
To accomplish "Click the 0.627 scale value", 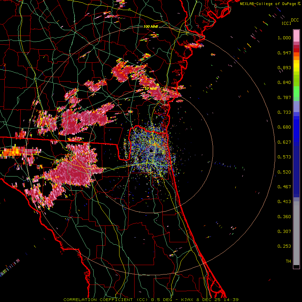I will point(284,142).
